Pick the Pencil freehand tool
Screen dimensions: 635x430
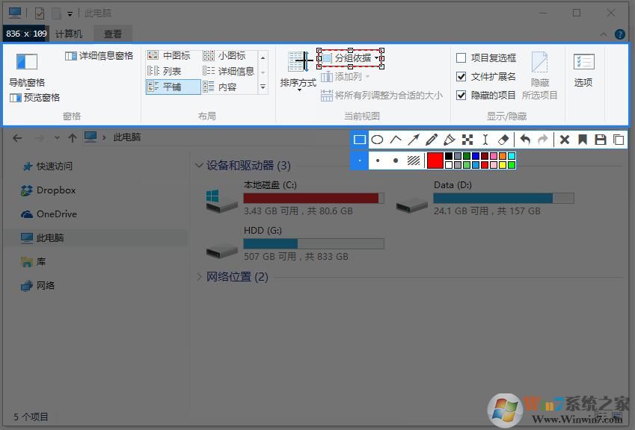point(432,140)
